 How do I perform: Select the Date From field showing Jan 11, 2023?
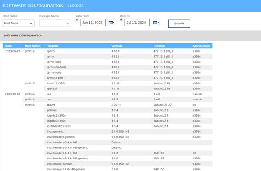tap(93, 23)
